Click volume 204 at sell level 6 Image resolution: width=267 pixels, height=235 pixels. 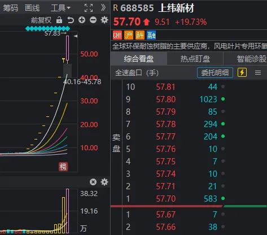(211, 137)
